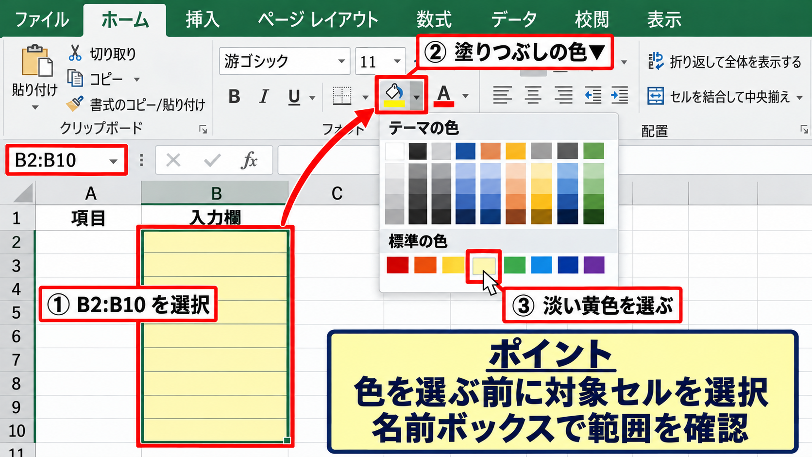The height and width of the screenshot is (457, 812).
Task: Switch to the ホーム tab
Action: tap(125, 19)
